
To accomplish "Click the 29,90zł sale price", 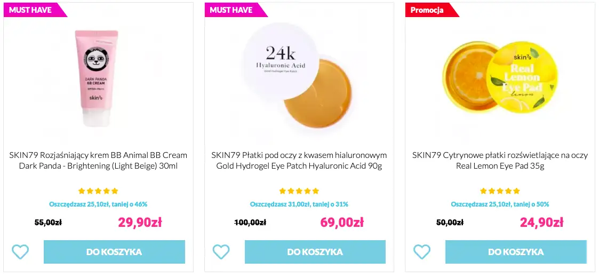I will click(140, 222).
